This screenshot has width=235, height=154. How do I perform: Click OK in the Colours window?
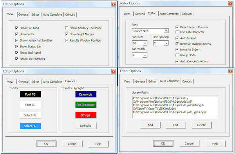click(x=46, y=144)
